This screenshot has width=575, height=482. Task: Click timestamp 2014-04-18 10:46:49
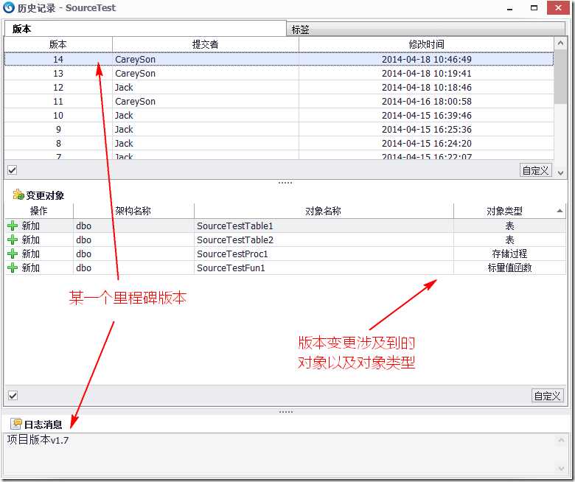[427, 59]
